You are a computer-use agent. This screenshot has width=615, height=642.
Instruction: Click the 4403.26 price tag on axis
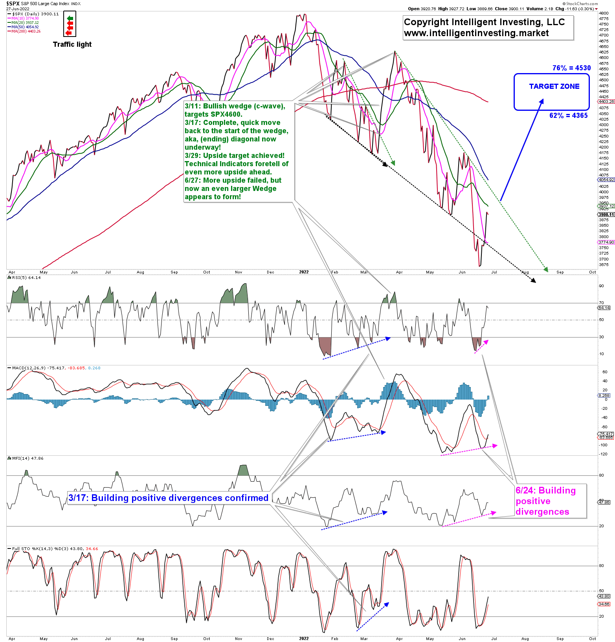[606, 101]
